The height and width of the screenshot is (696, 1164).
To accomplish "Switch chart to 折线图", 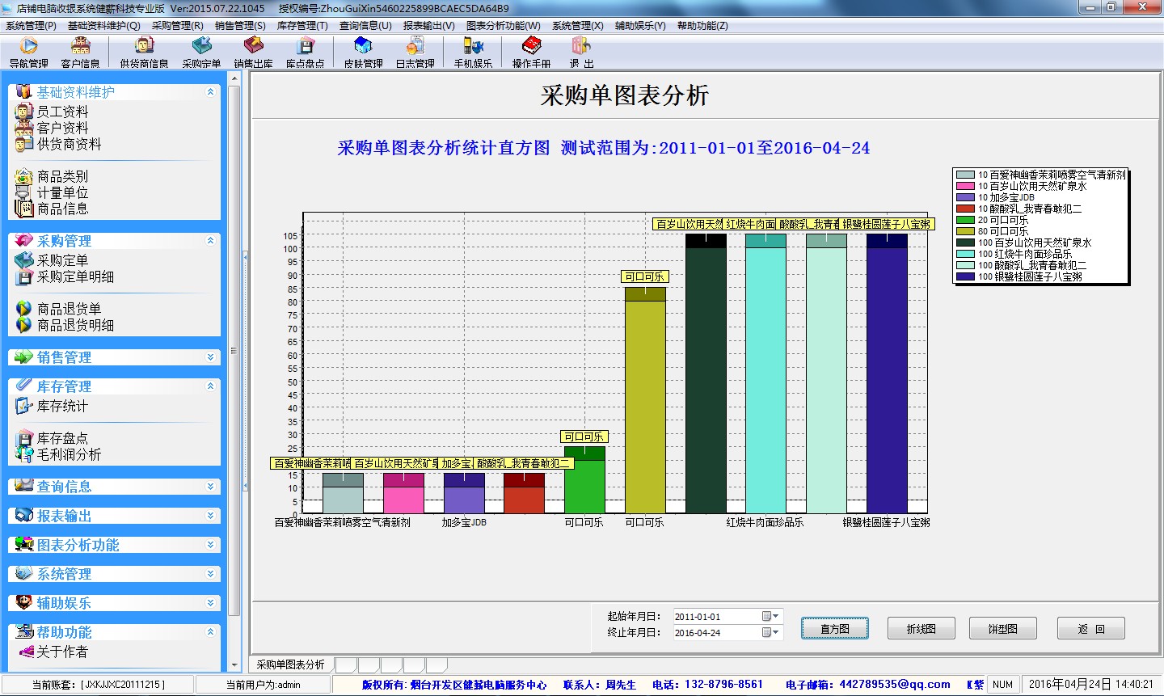I will (x=921, y=629).
